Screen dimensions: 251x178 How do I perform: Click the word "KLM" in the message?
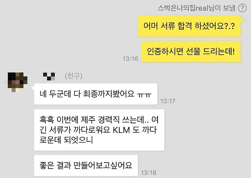121,130
